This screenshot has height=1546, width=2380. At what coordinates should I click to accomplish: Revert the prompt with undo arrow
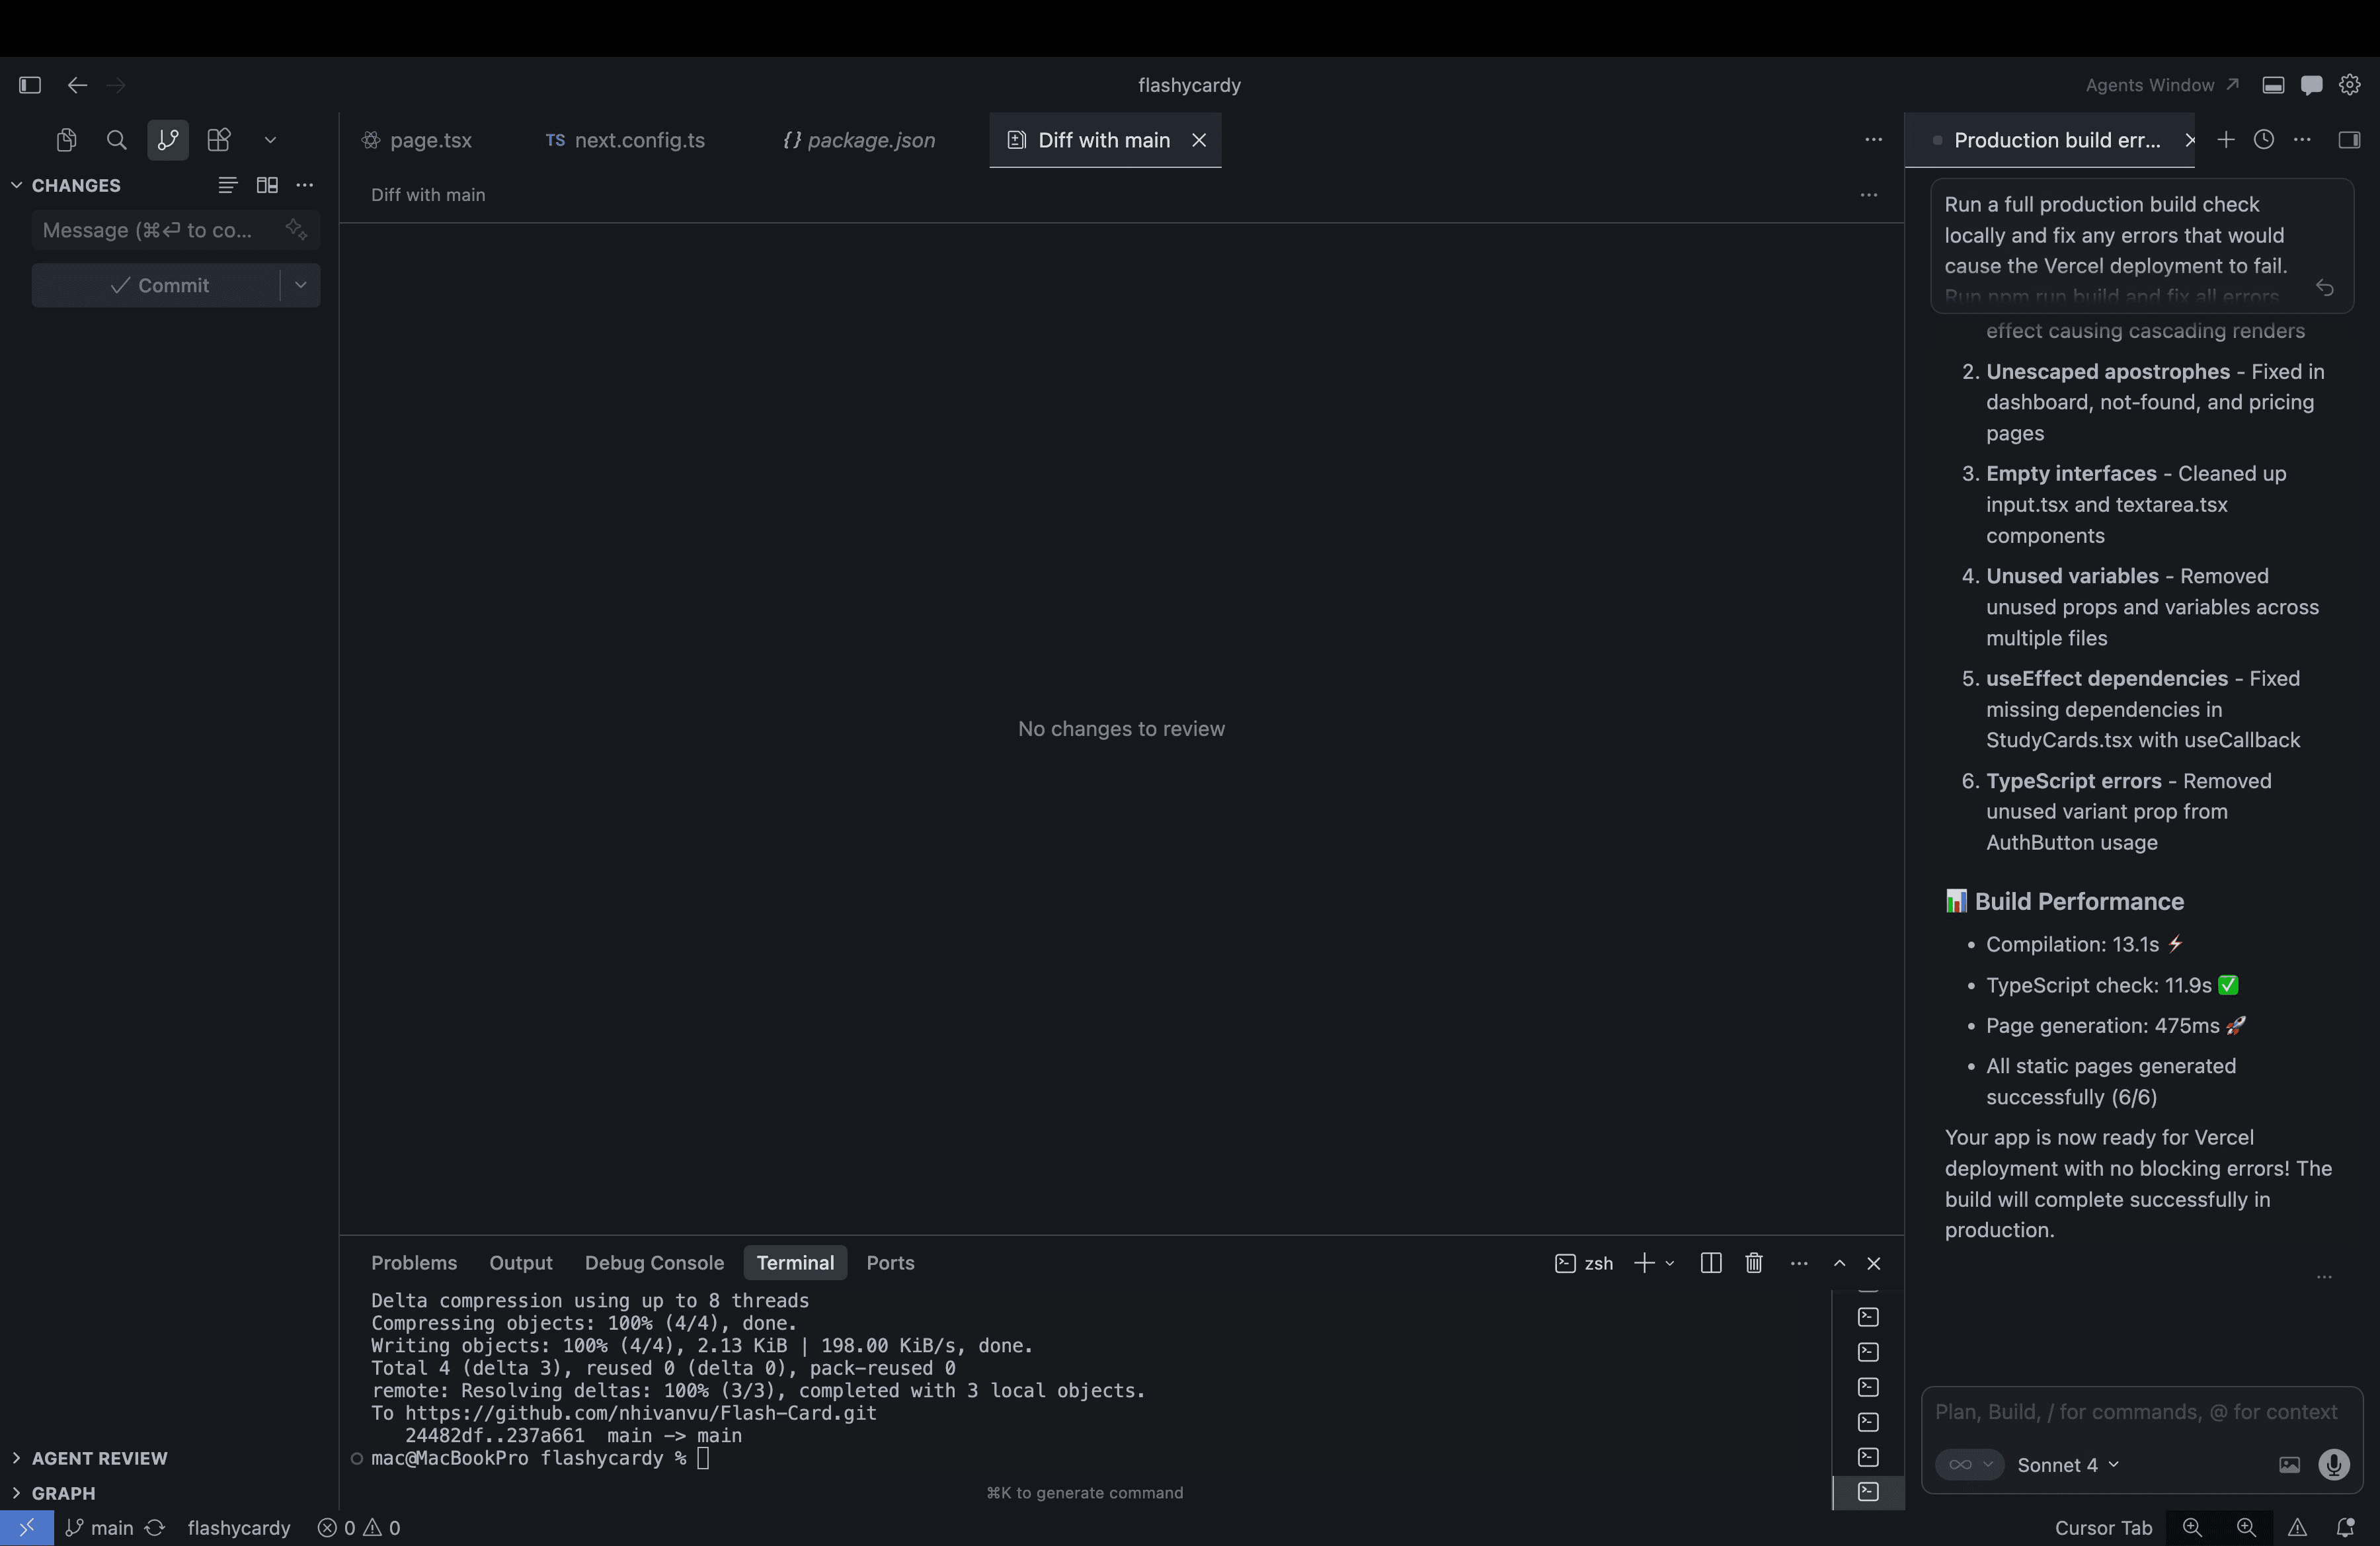click(x=2325, y=288)
